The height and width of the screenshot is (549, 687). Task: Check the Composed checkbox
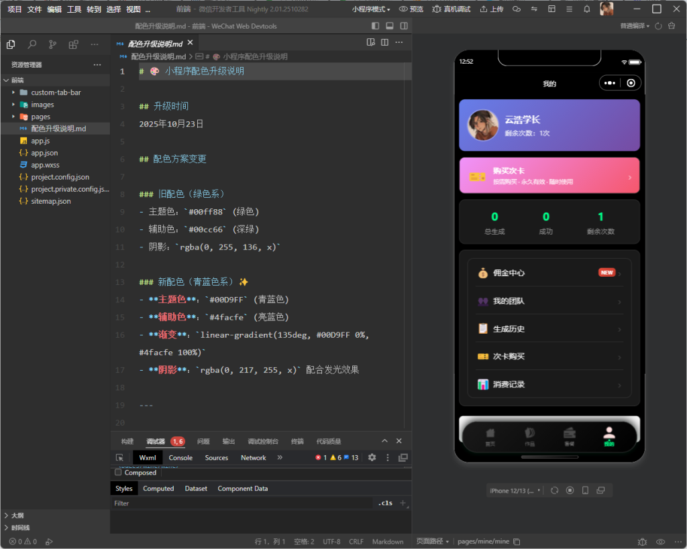pyautogui.click(x=119, y=473)
